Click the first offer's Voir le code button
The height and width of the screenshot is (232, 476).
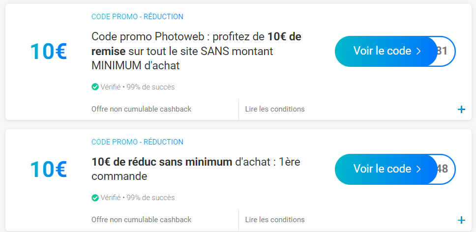(386, 51)
